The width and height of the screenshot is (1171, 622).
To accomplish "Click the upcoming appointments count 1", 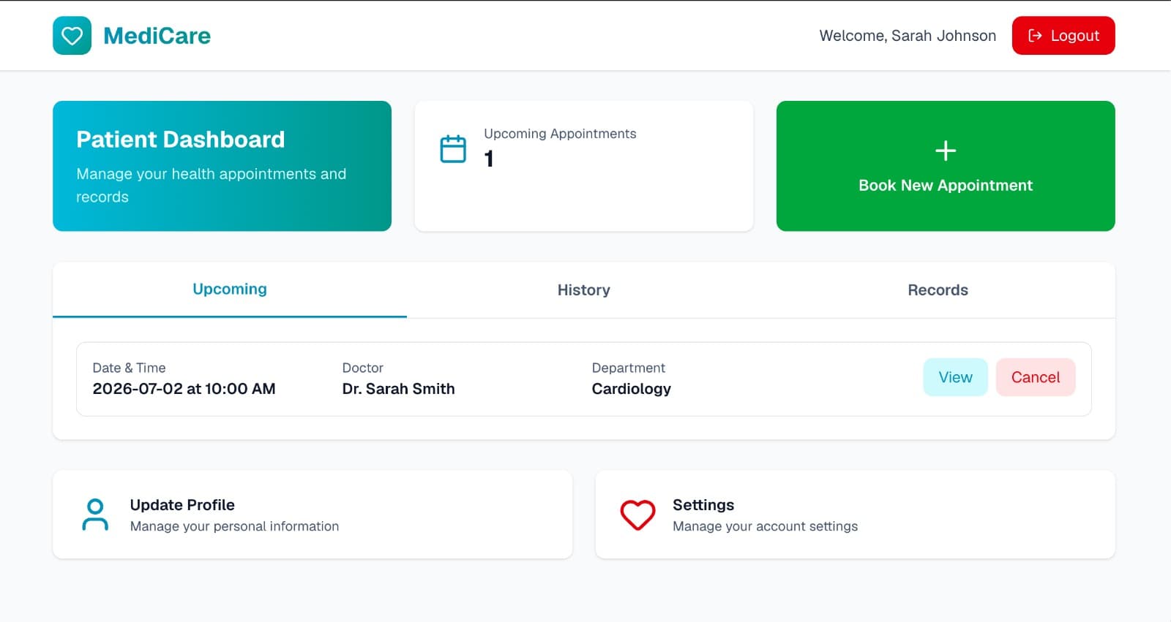I will (x=489, y=159).
